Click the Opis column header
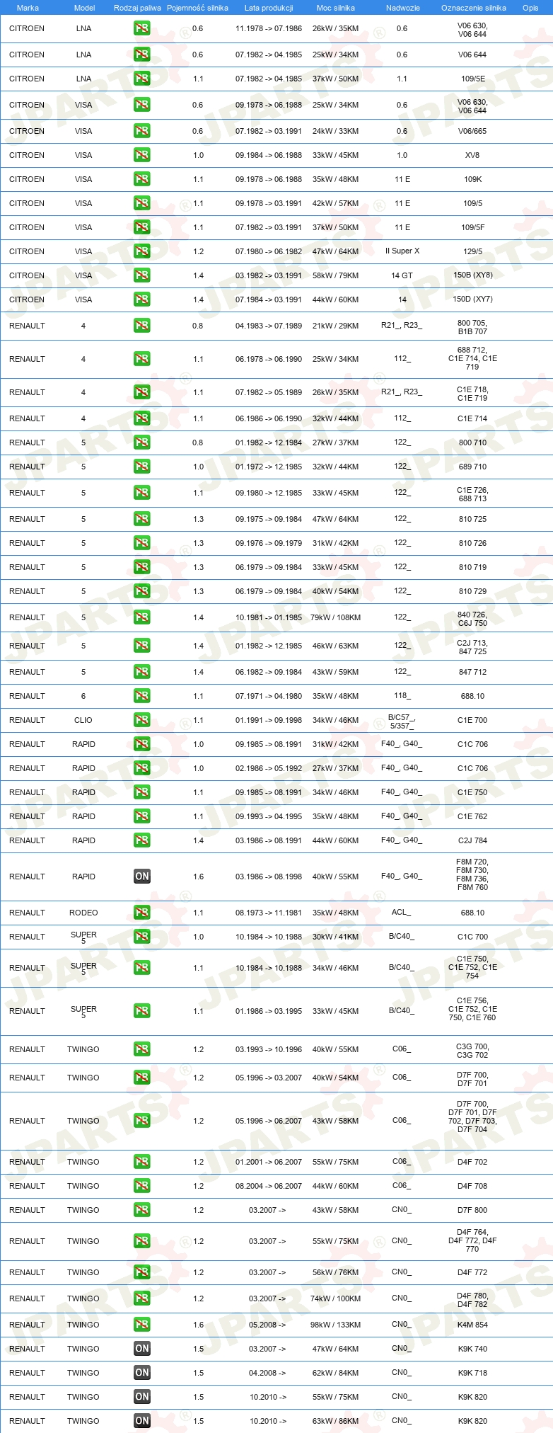The height and width of the screenshot is (1433, 553). (530, 8)
